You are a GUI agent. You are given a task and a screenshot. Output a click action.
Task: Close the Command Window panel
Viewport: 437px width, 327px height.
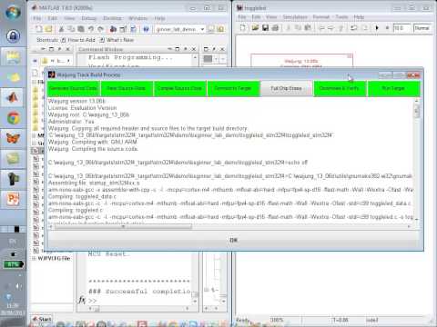click(x=194, y=49)
